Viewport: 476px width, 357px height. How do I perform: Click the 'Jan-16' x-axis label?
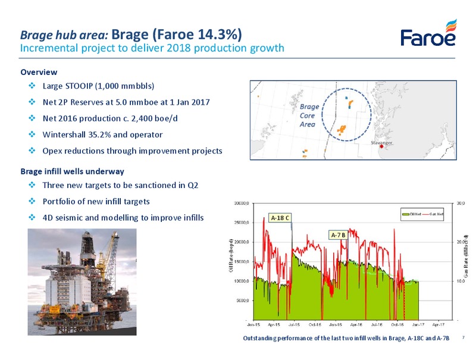click(336, 324)
